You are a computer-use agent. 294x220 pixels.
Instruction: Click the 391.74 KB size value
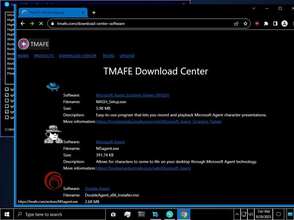point(105,155)
